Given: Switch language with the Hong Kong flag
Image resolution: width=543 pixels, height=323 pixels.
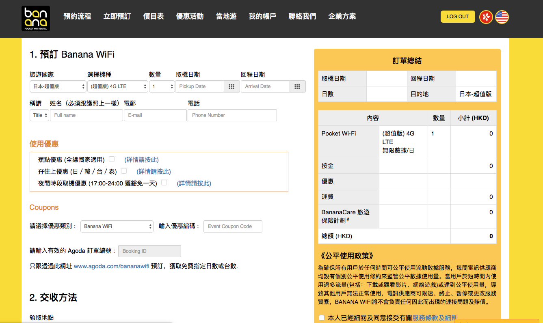Looking at the screenshot, I should pyautogui.click(x=486, y=17).
